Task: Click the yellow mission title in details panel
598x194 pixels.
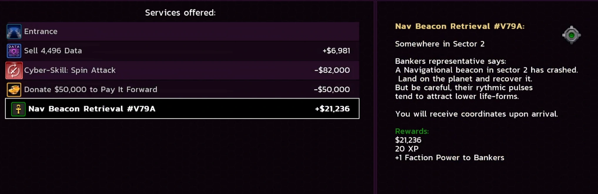Action: click(x=460, y=26)
